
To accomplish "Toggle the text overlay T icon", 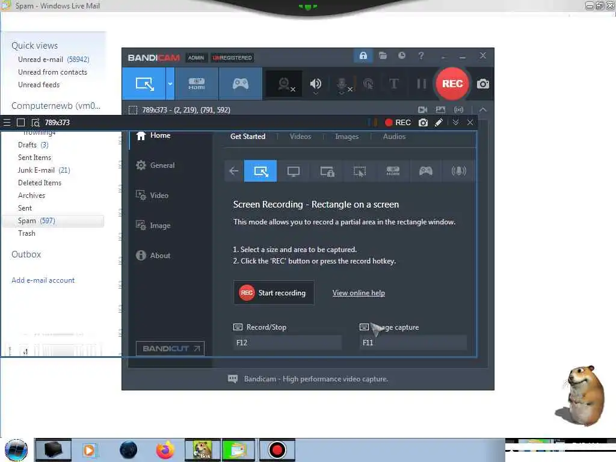I will pos(393,84).
